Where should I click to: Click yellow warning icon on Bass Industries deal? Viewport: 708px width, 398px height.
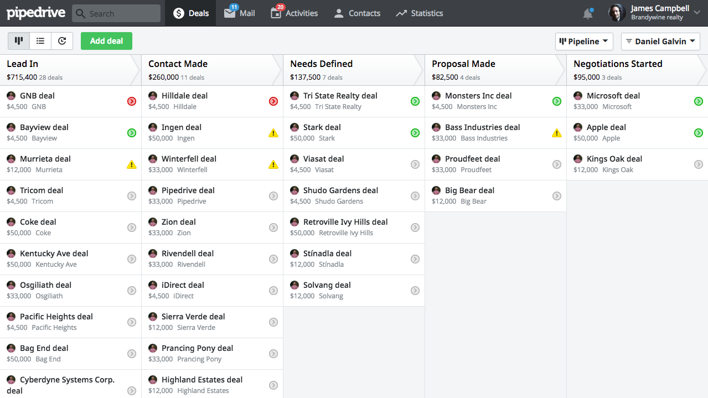pyautogui.click(x=557, y=133)
